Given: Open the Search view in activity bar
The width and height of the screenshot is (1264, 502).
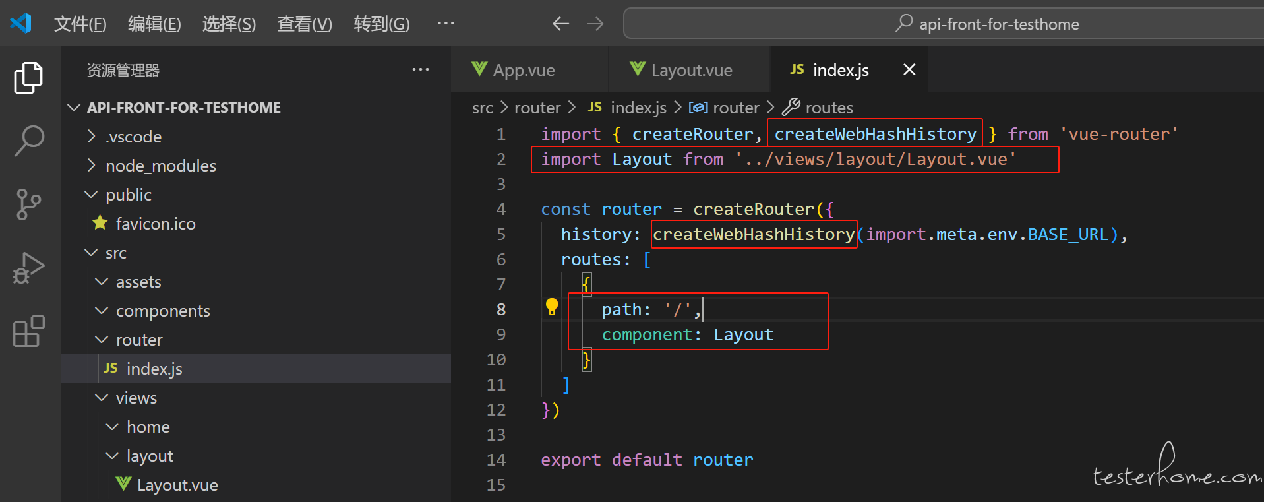Looking at the screenshot, I should coord(28,141).
